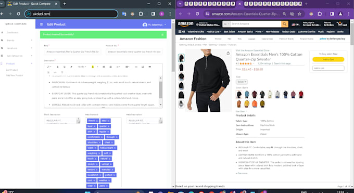Click the orange Amazon search magnifier button
Screen dimensions: 354x193
click(x=284, y=24)
